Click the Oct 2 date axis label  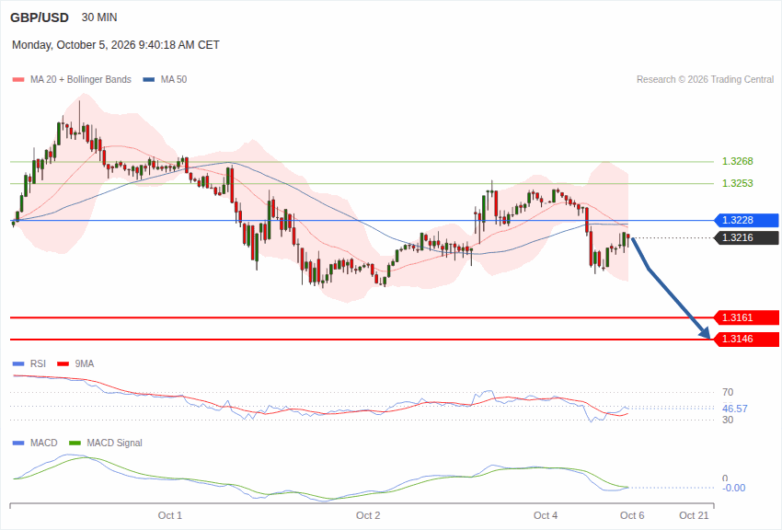click(x=368, y=515)
